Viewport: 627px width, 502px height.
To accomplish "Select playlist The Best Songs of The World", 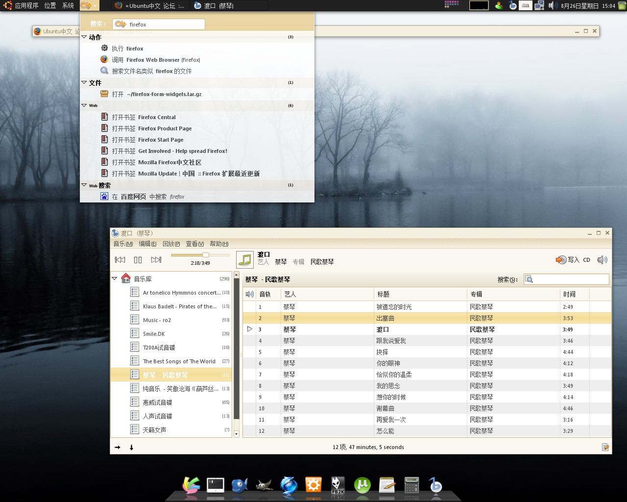I will [171, 361].
